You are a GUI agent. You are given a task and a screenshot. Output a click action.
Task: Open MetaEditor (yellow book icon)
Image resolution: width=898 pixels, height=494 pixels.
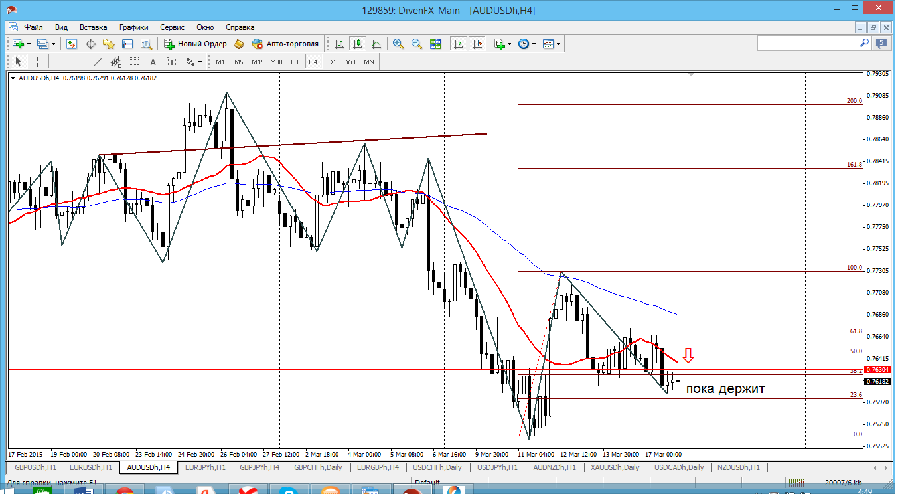coord(239,44)
